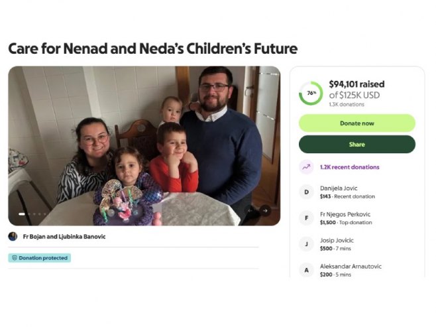
Task: Click Fr Njegos Perkovic's "F" avatar
Action: 306,218
